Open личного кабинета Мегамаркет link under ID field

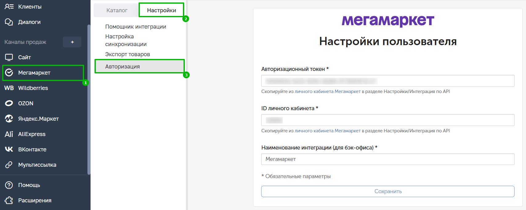click(x=328, y=131)
